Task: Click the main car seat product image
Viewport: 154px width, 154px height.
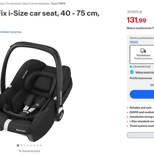Action: [36, 91]
